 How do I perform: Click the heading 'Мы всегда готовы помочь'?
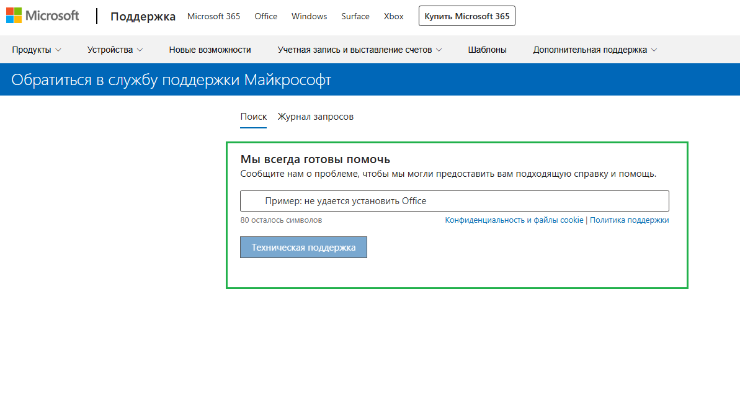[315, 159]
